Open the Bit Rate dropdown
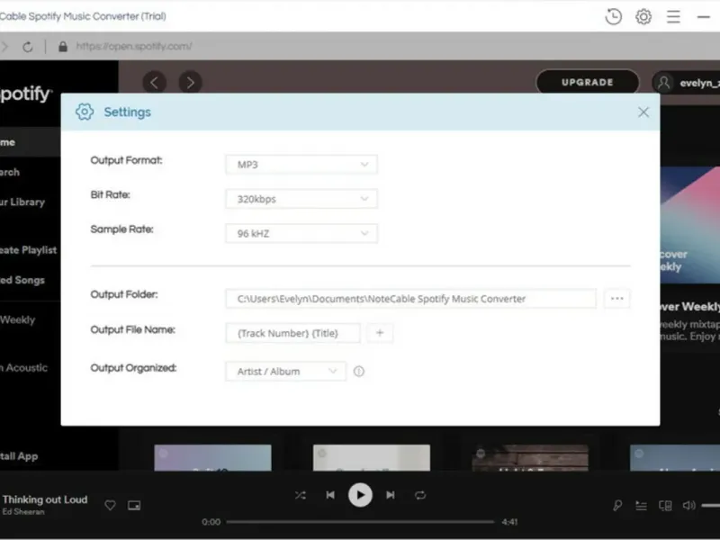This screenshot has width=720, height=540. coord(301,199)
